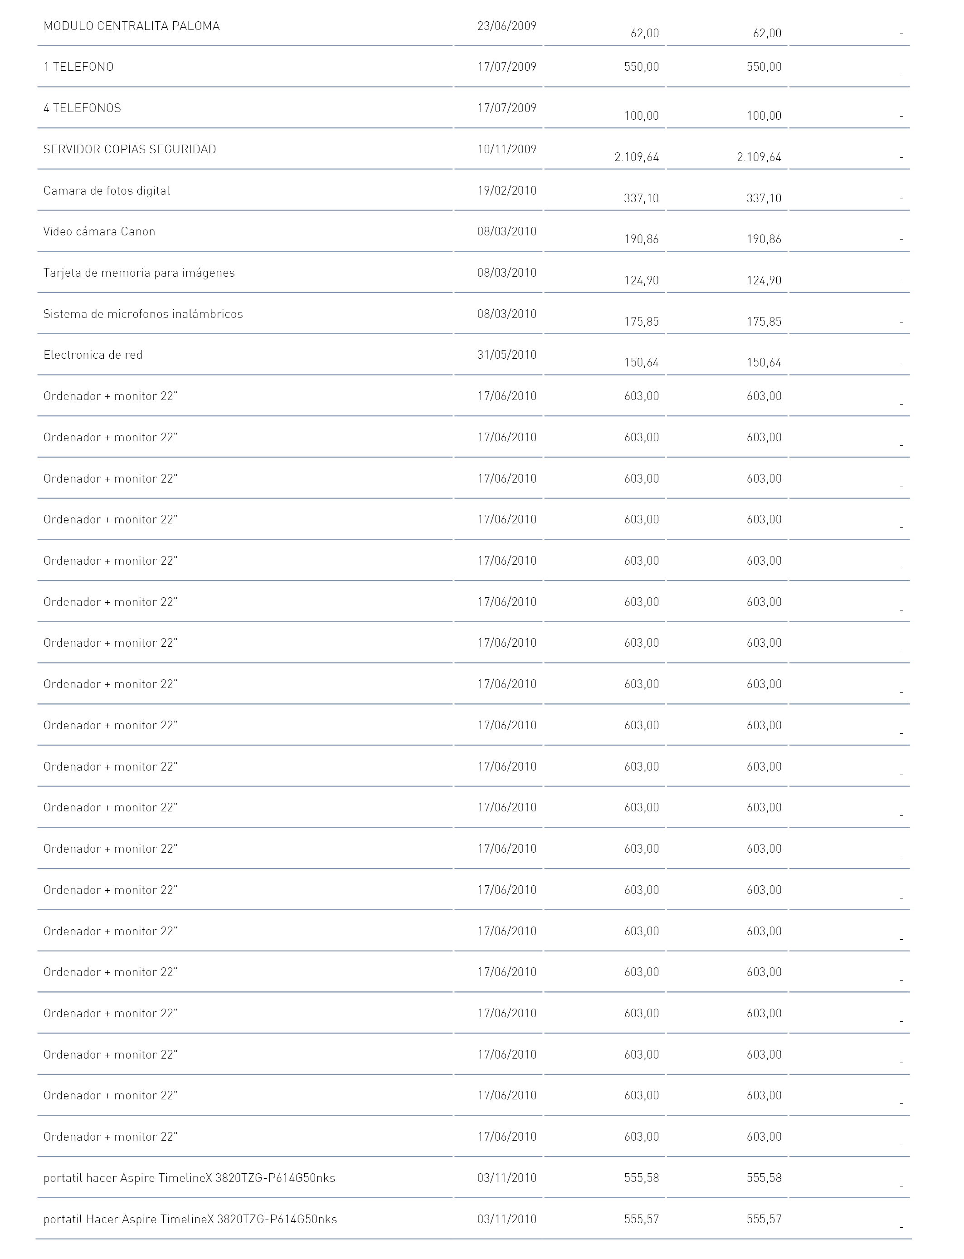Click the date 31/05/2010

[506, 355]
